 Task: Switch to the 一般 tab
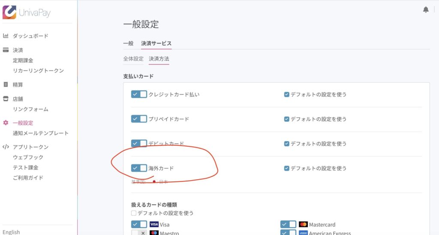point(128,43)
